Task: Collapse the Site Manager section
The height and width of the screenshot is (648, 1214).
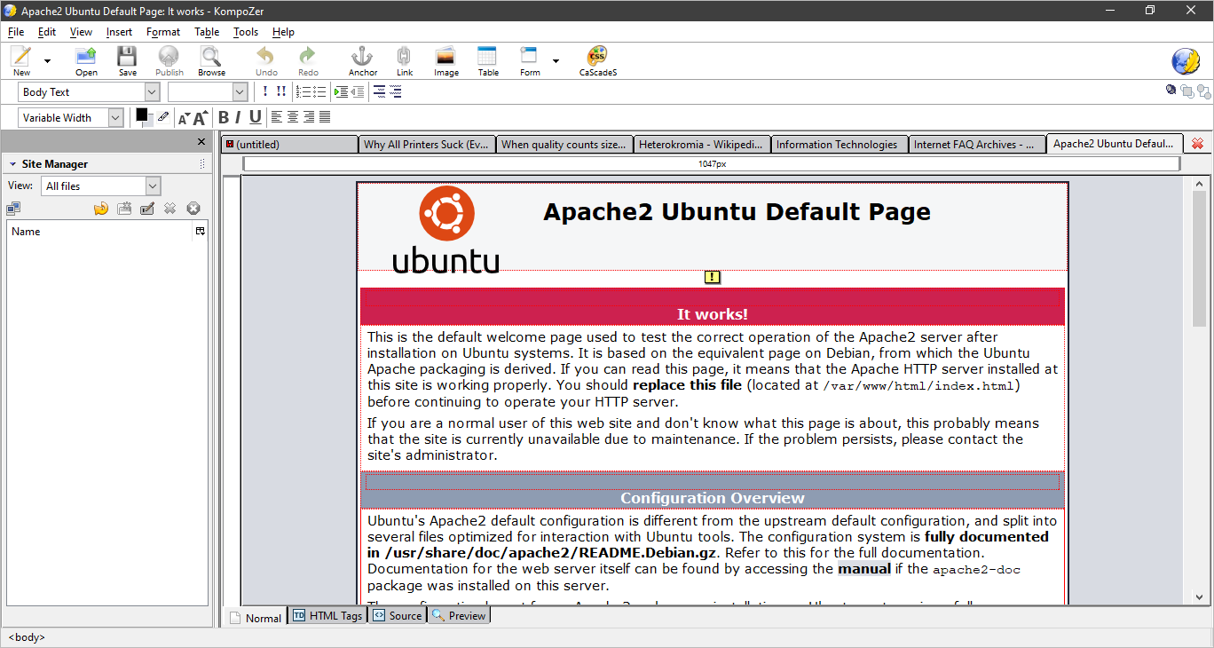Action: point(12,164)
